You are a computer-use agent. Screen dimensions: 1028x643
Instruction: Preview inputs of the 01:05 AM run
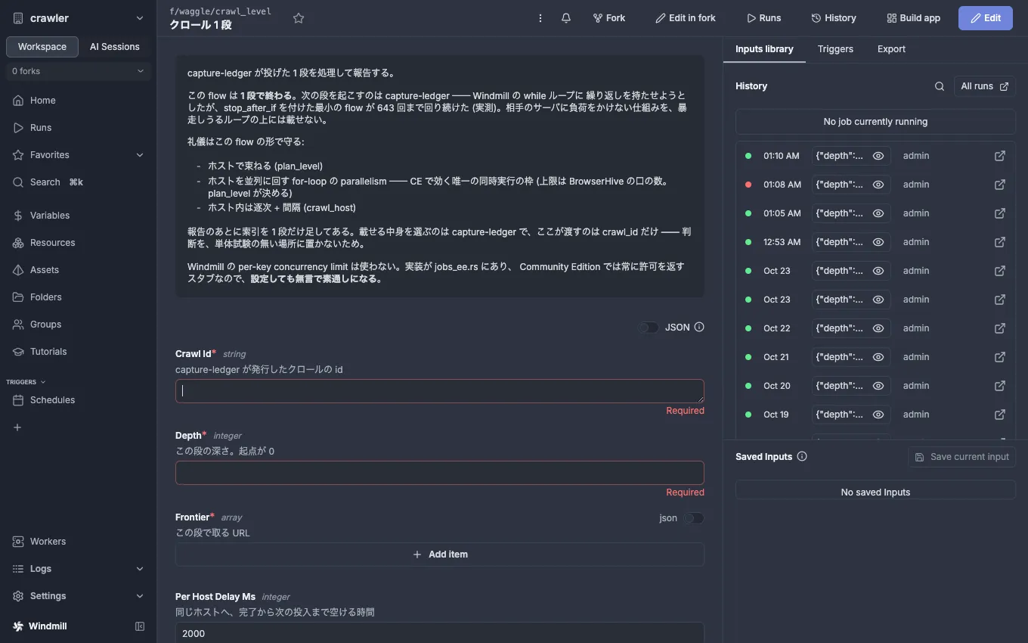click(878, 213)
